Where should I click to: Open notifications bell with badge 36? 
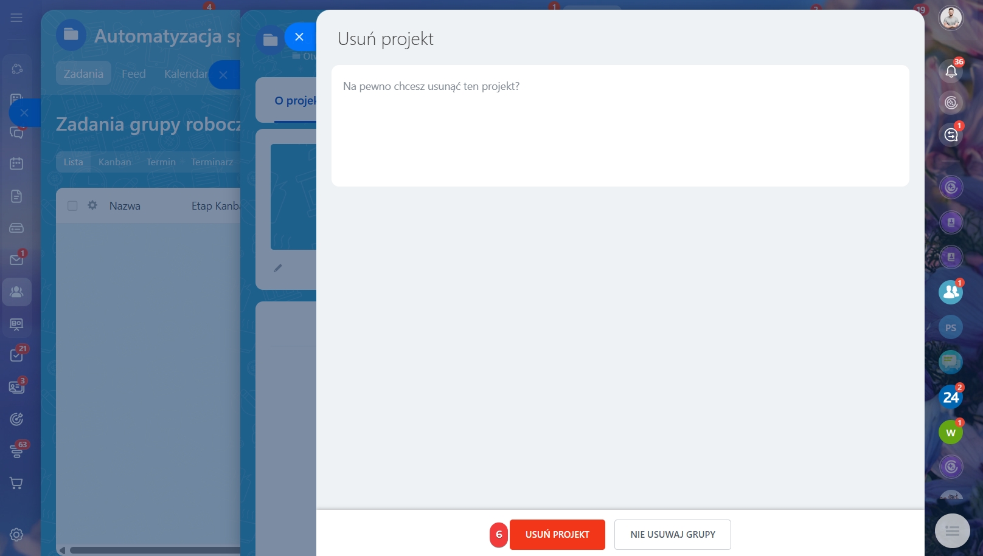coord(951,71)
